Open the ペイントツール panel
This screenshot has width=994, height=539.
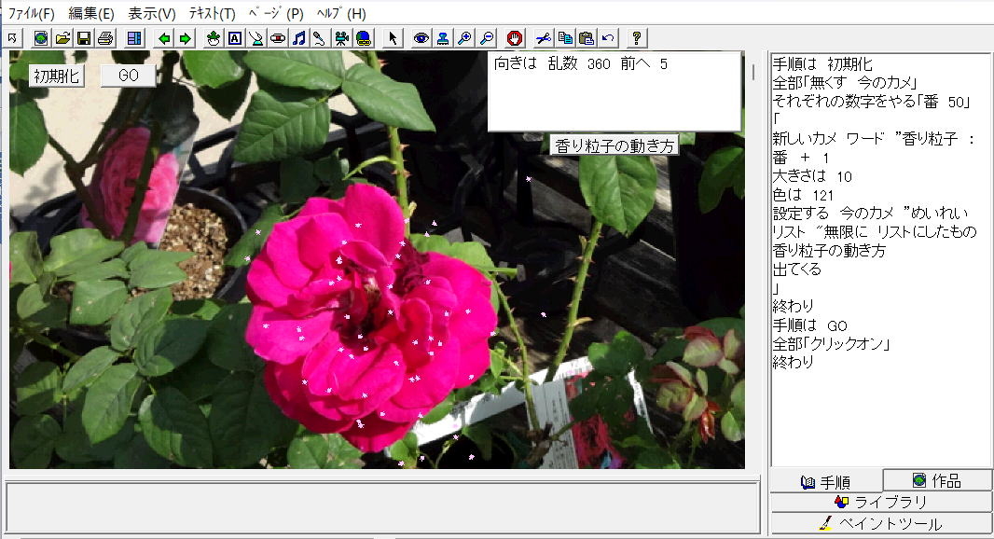click(881, 524)
